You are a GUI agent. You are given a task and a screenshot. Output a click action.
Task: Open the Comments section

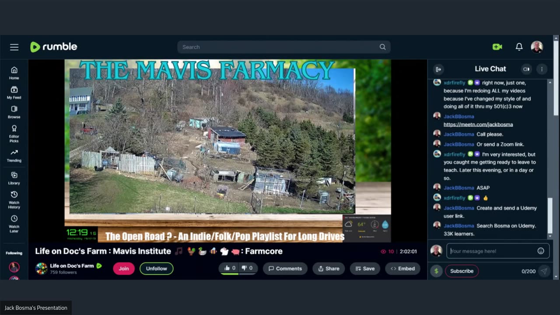[285, 269]
